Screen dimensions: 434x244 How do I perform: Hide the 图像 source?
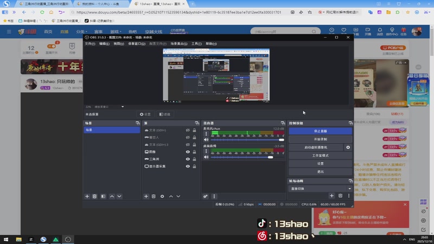click(x=188, y=152)
